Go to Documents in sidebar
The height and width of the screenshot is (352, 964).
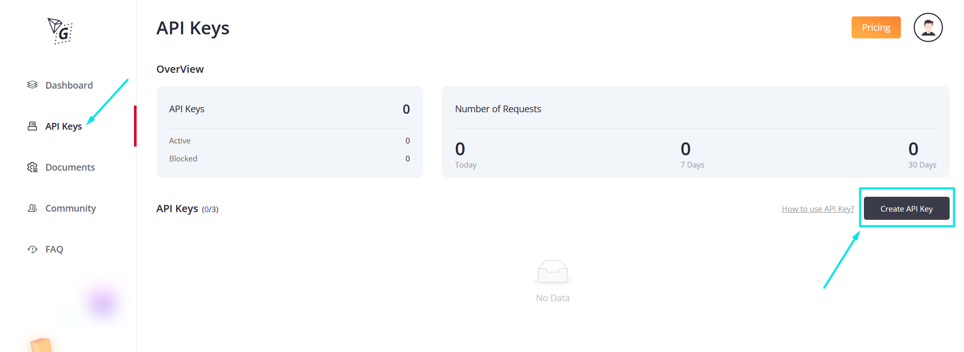click(x=70, y=167)
